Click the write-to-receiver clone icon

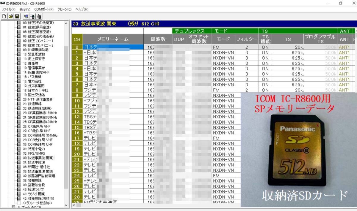click(33, 16)
